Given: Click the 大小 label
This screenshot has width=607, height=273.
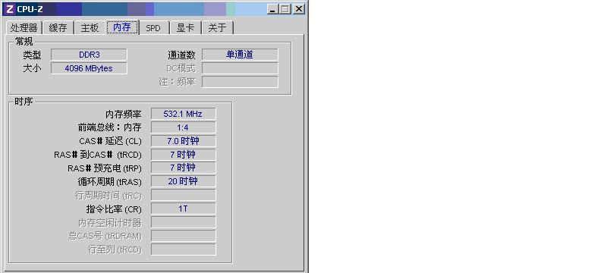Looking at the screenshot, I should pos(32,68).
